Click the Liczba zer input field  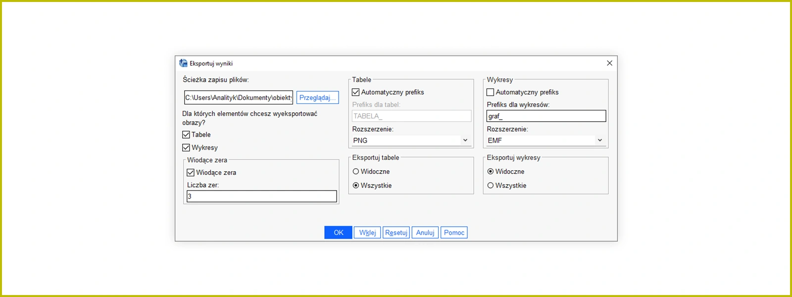[261, 197]
